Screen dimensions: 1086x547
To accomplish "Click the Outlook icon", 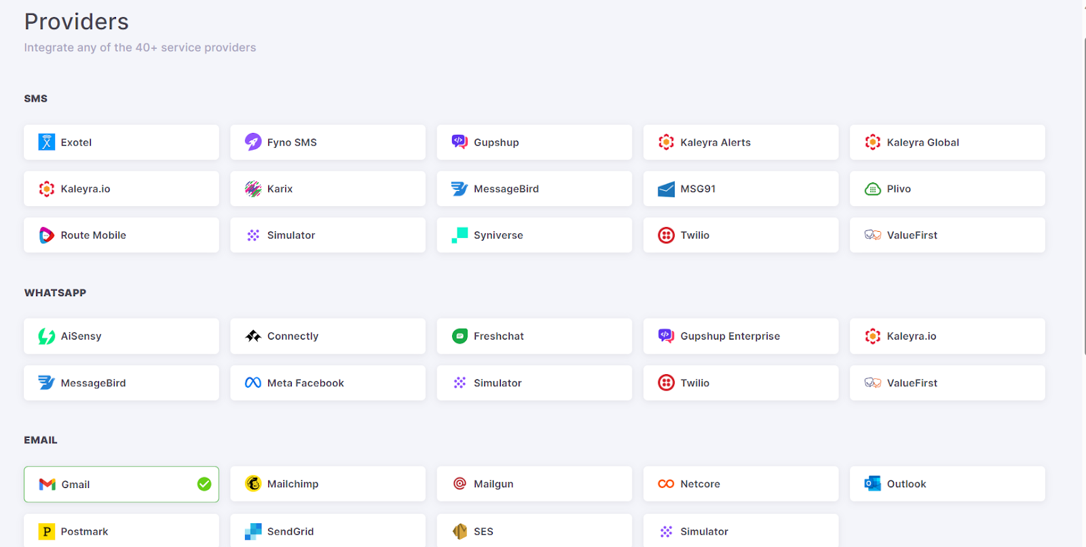I will [873, 484].
